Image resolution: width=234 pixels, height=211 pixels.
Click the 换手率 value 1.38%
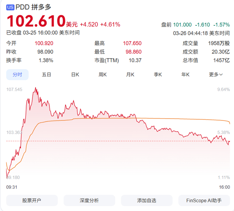click(46, 60)
